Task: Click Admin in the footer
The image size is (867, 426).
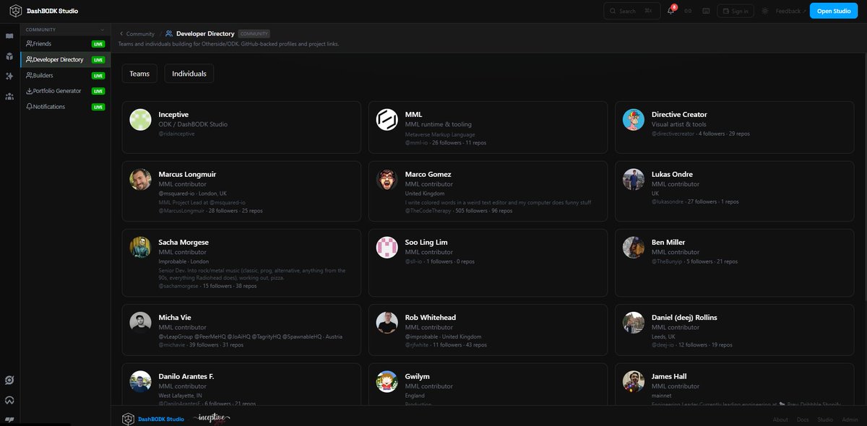Action: coord(850,420)
